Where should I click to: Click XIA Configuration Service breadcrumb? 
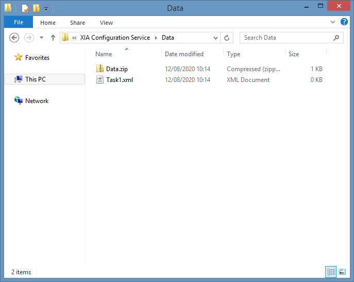coord(115,38)
